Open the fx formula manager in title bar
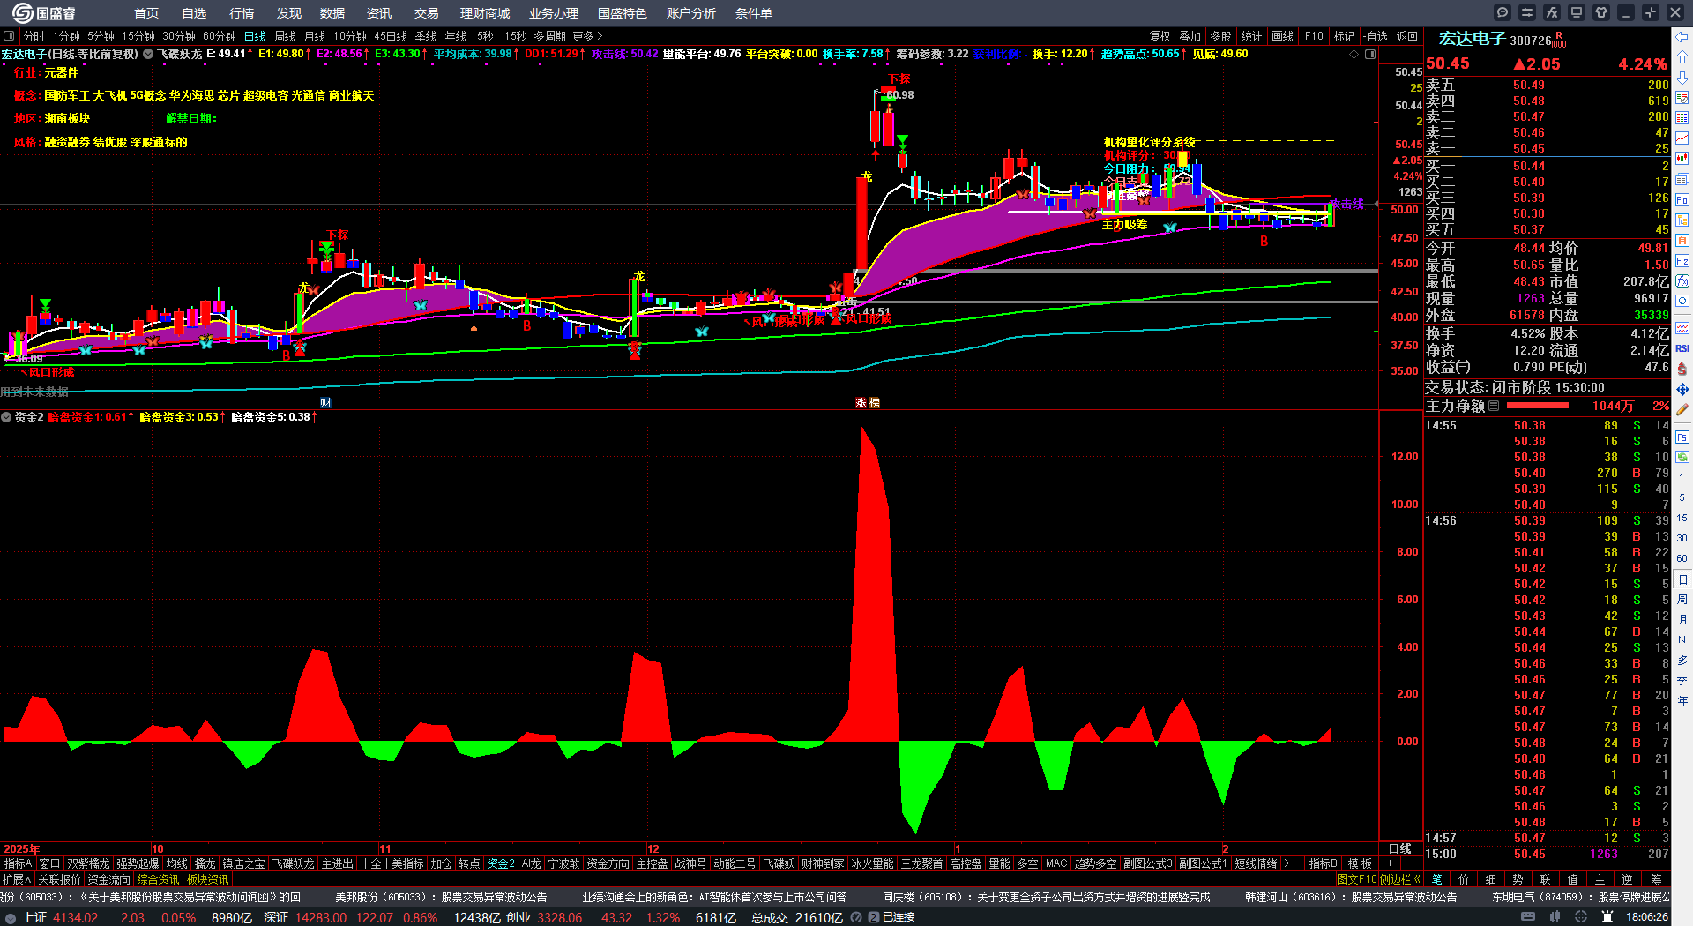 point(1552,12)
